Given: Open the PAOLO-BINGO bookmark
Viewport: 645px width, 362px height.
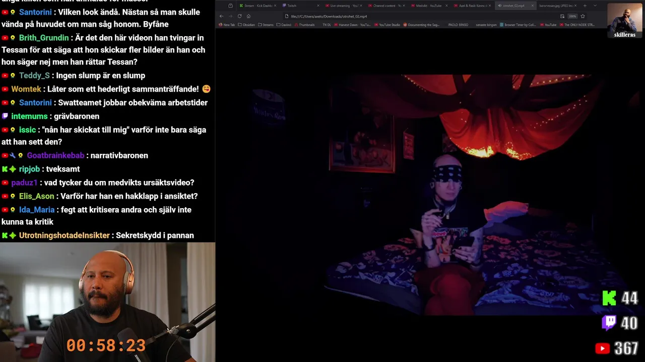Looking at the screenshot, I should click(x=458, y=25).
